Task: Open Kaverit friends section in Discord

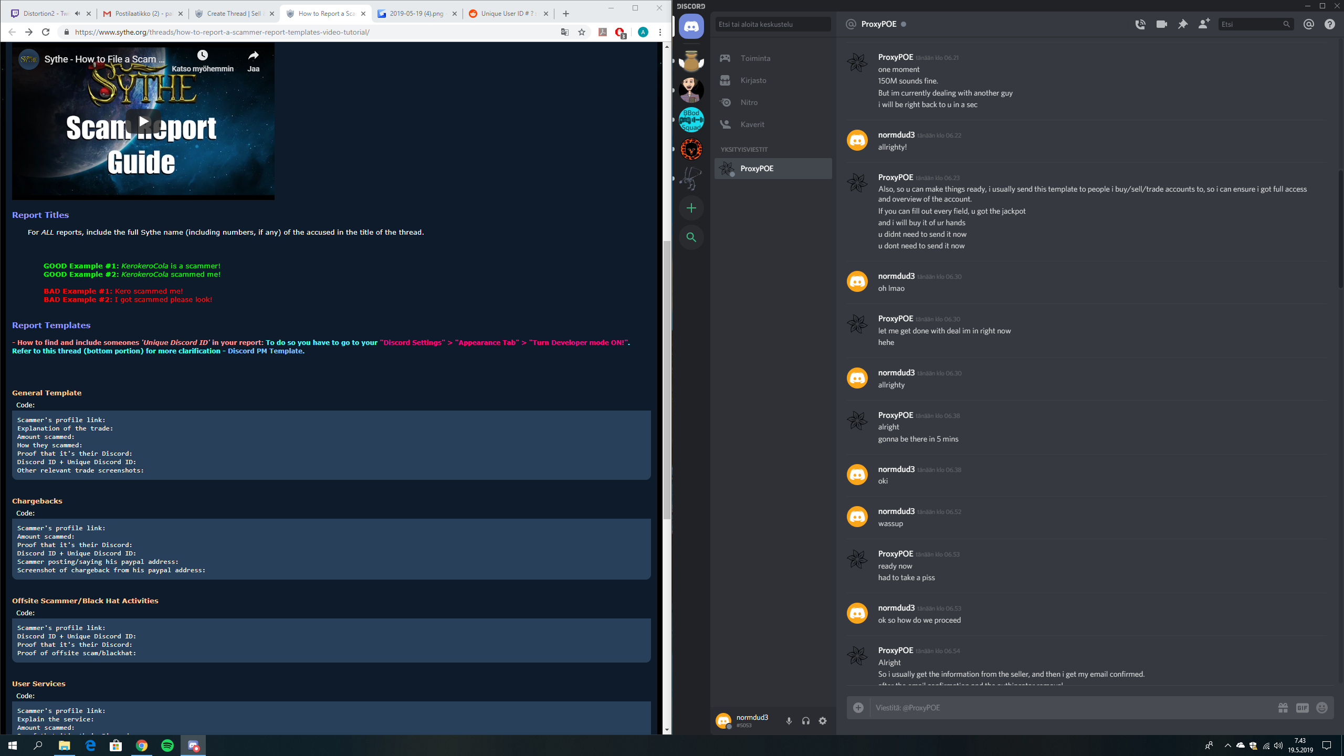Action: point(752,124)
